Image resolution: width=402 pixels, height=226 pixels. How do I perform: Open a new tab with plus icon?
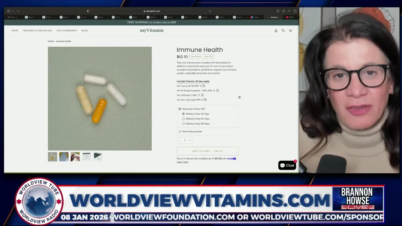pyautogui.click(x=289, y=11)
